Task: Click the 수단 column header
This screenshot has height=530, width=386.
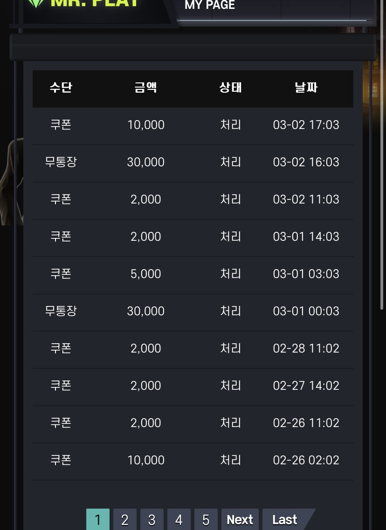Action: pyautogui.click(x=61, y=88)
